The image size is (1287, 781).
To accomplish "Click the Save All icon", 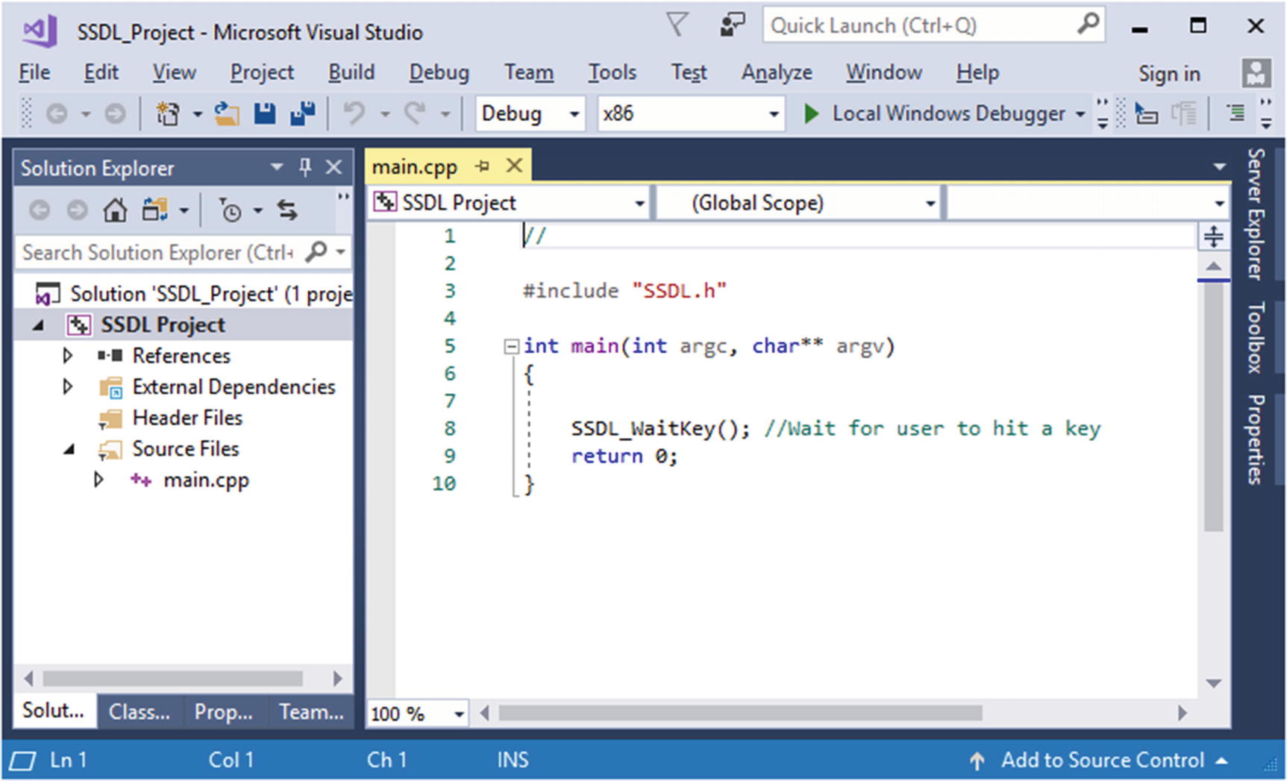I will click(303, 113).
